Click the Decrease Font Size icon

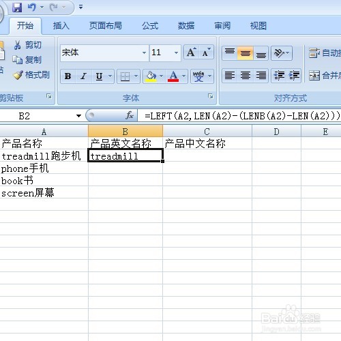[207, 53]
